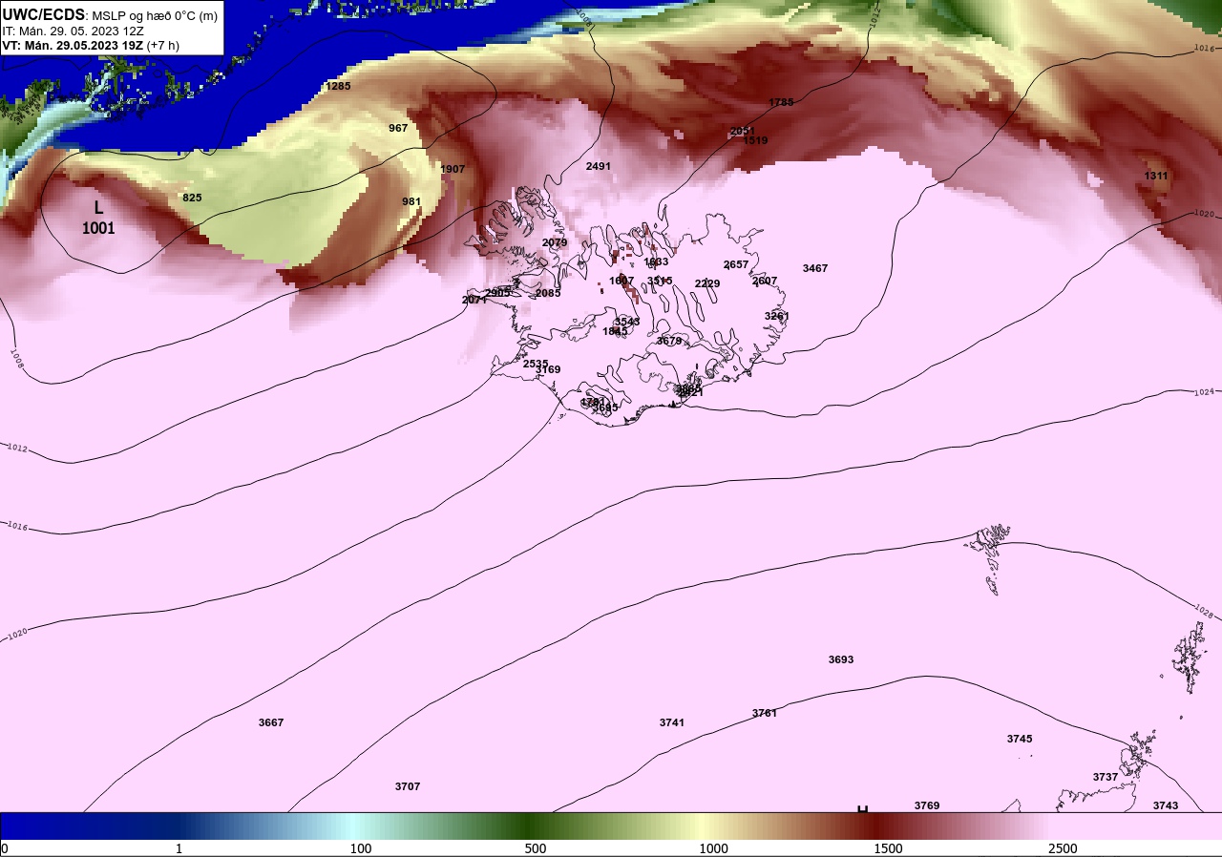Image resolution: width=1222 pixels, height=857 pixels.
Task: Click the colorbar label 500
Action: tap(536, 848)
